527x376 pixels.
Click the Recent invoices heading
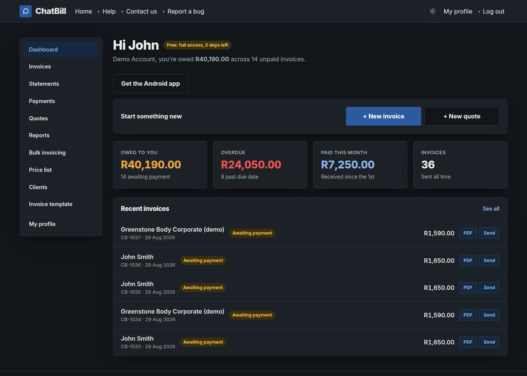coord(145,209)
